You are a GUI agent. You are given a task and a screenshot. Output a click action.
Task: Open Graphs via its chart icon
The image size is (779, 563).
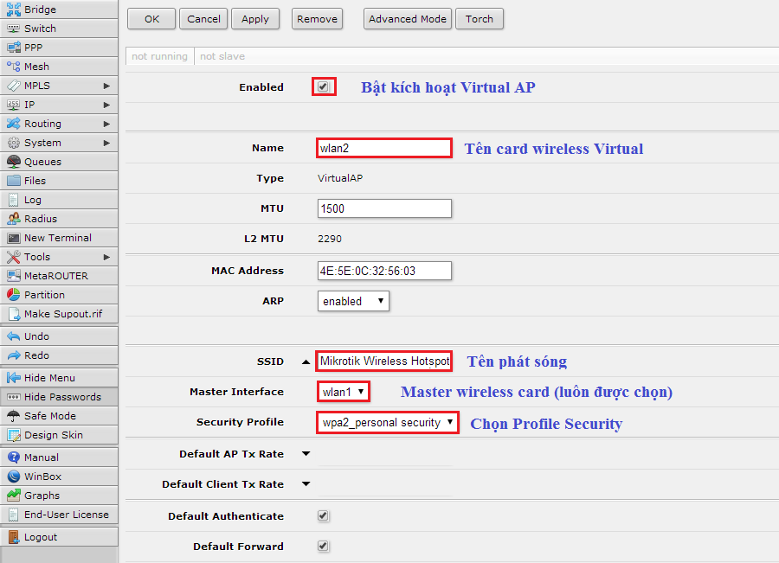coord(14,496)
